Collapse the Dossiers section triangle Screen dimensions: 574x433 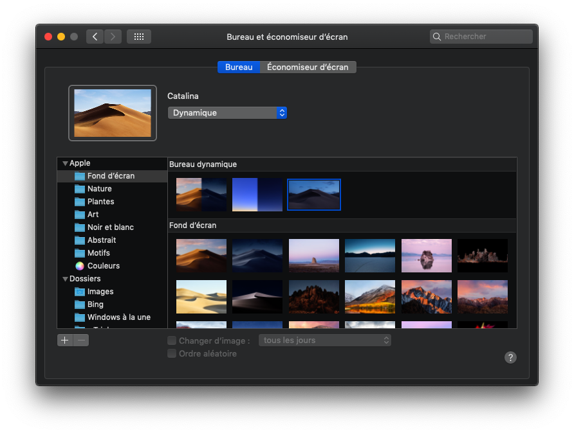(x=65, y=279)
